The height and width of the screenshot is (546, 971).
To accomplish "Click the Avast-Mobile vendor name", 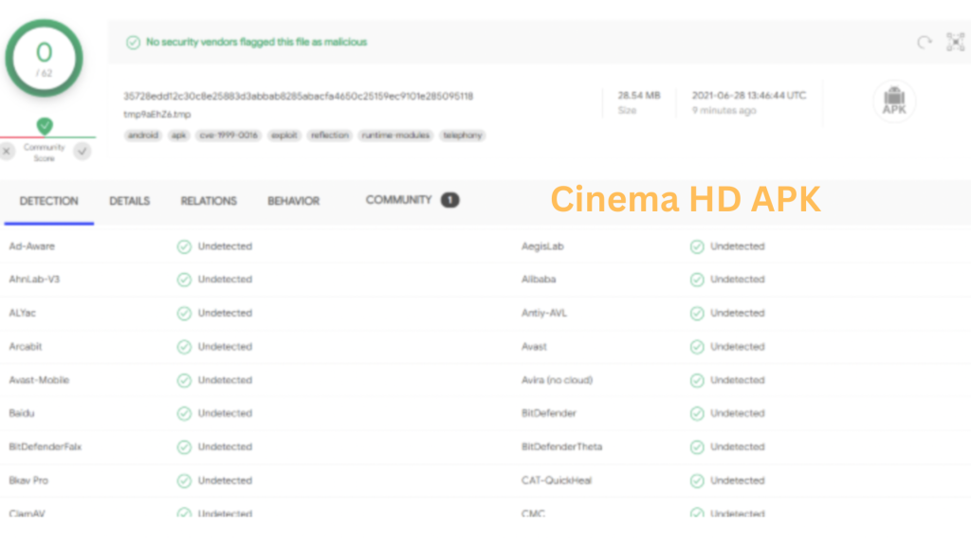I will pos(39,380).
